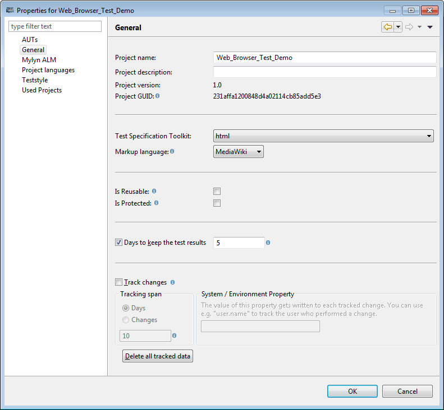Click the info icon beside Project GUID
This screenshot has height=410, width=444.
157,96
